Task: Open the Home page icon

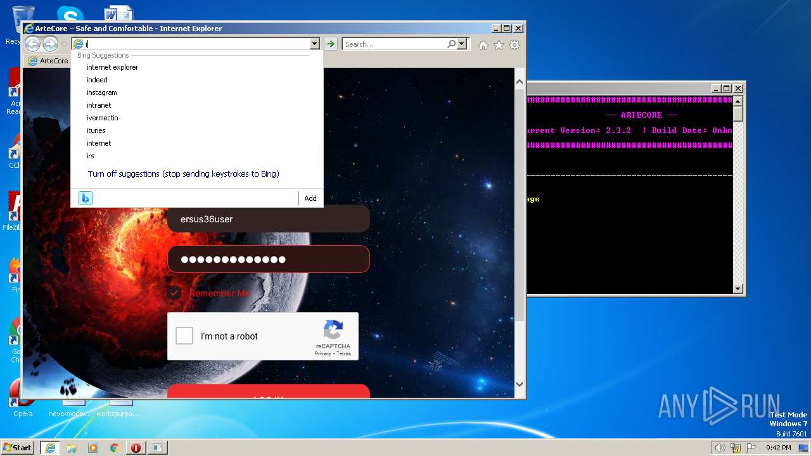Action: point(483,45)
